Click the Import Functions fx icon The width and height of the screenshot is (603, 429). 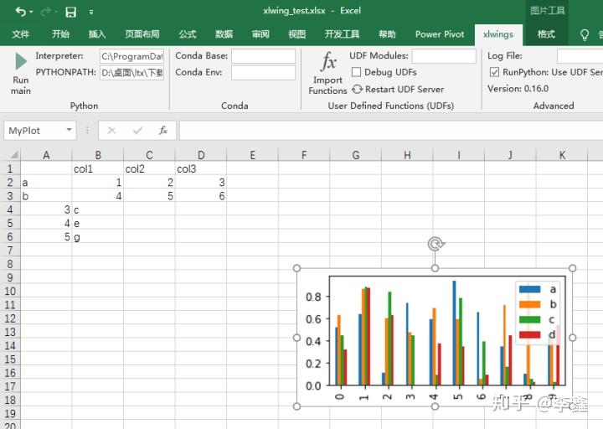coord(328,61)
